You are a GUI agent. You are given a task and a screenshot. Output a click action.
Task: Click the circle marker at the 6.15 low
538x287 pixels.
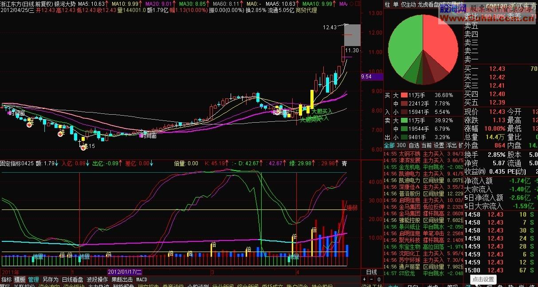coord(83,147)
